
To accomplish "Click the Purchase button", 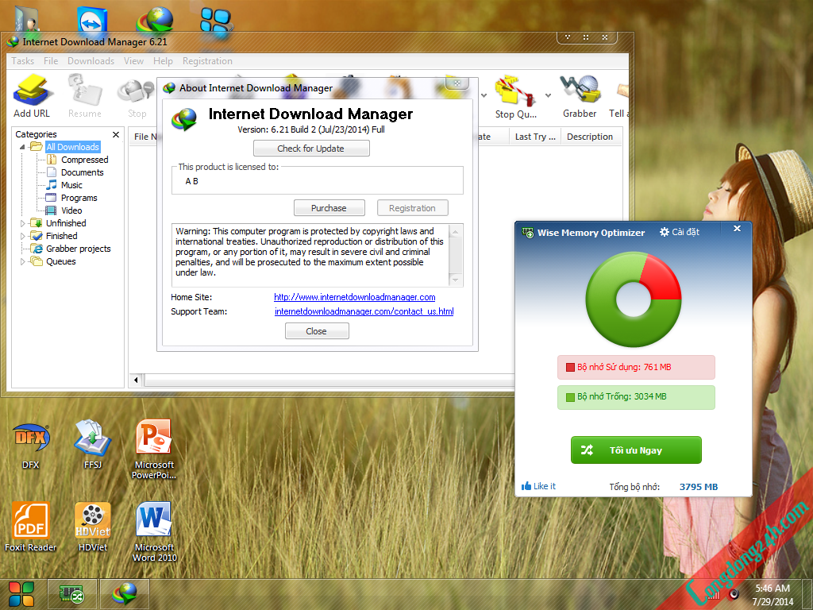I will point(329,208).
